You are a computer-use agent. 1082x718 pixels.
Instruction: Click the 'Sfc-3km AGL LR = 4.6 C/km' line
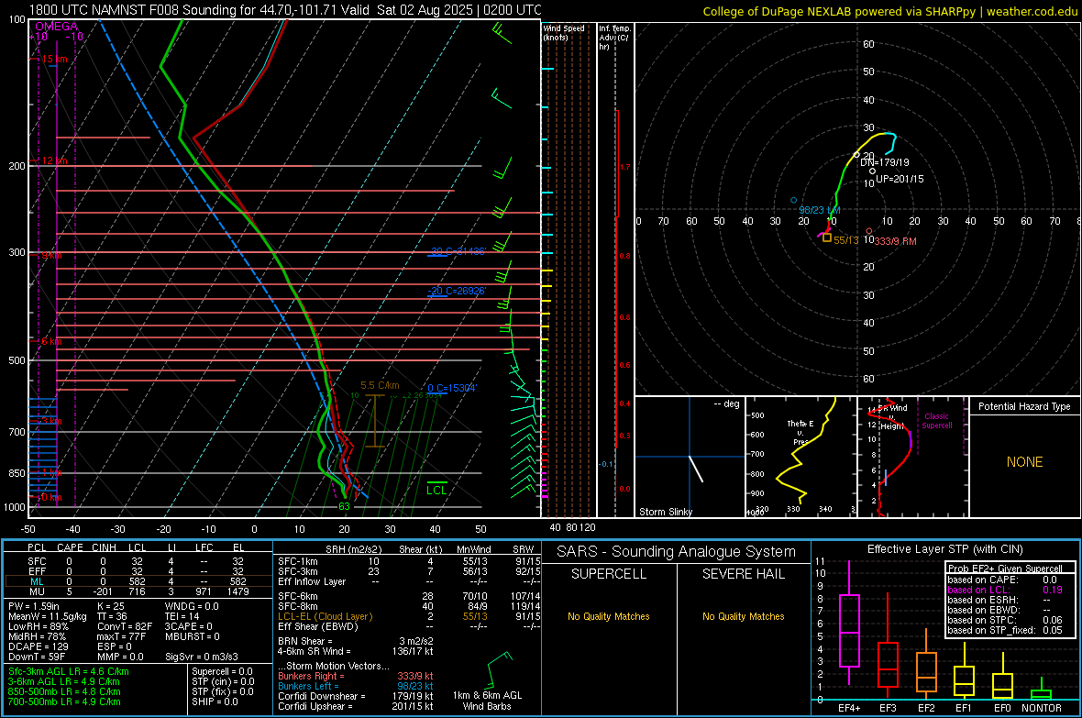coord(69,671)
